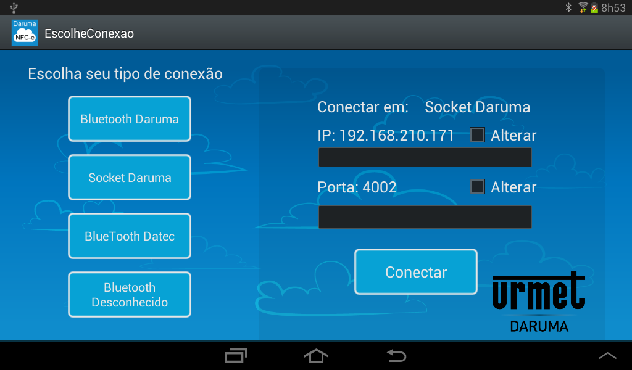
Task: Focus the Porta input field
Action: tap(425, 217)
